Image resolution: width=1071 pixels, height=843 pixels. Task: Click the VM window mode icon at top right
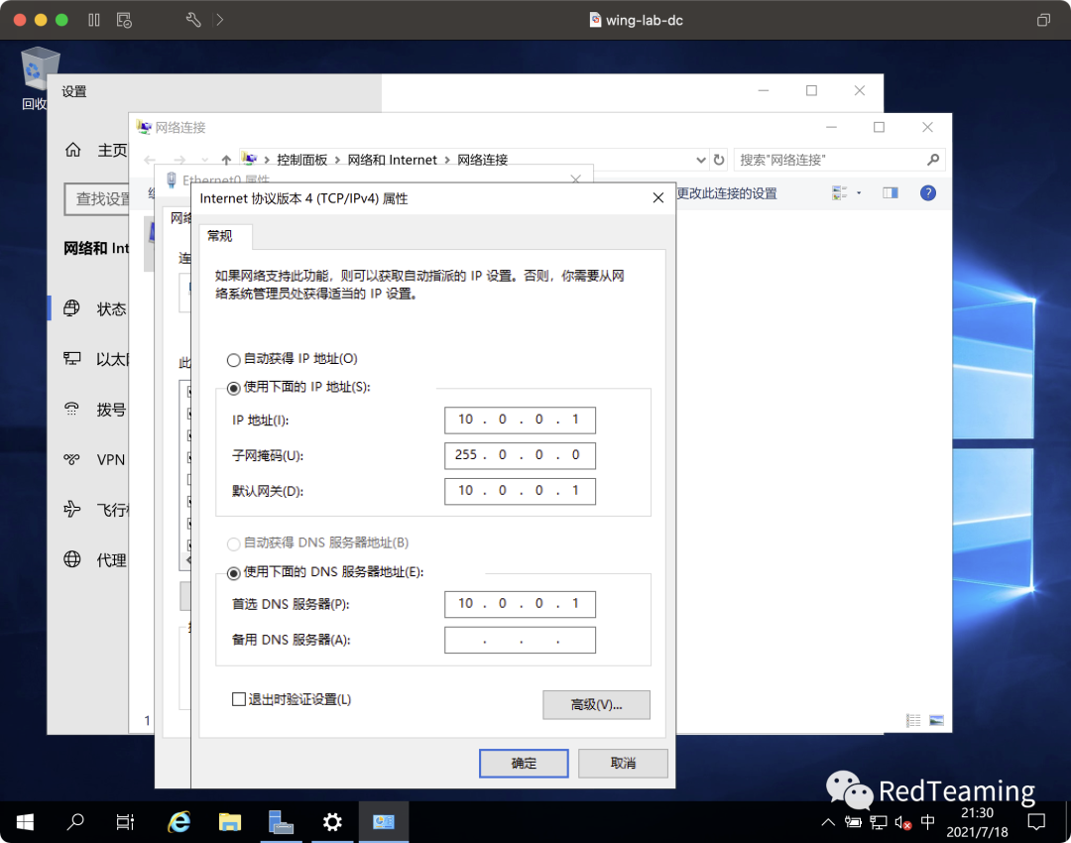[1043, 20]
